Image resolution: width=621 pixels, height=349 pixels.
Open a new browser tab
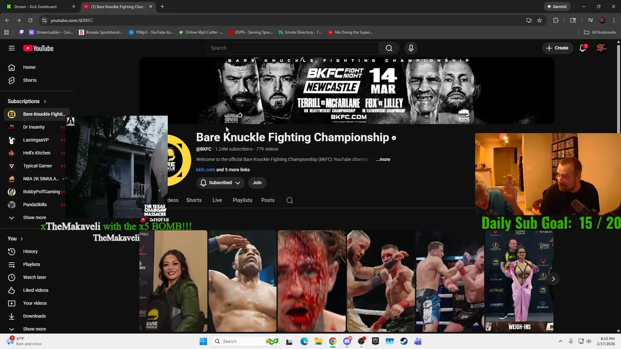[162, 6]
